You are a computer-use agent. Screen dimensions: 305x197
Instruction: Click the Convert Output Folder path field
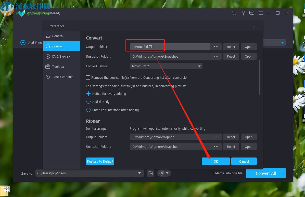(170, 47)
